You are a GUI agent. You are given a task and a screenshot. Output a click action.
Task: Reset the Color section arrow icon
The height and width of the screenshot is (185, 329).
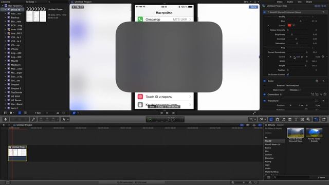click(x=323, y=81)
